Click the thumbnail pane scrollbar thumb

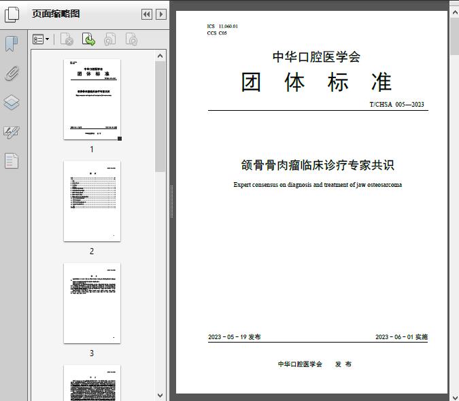point(160,116)
